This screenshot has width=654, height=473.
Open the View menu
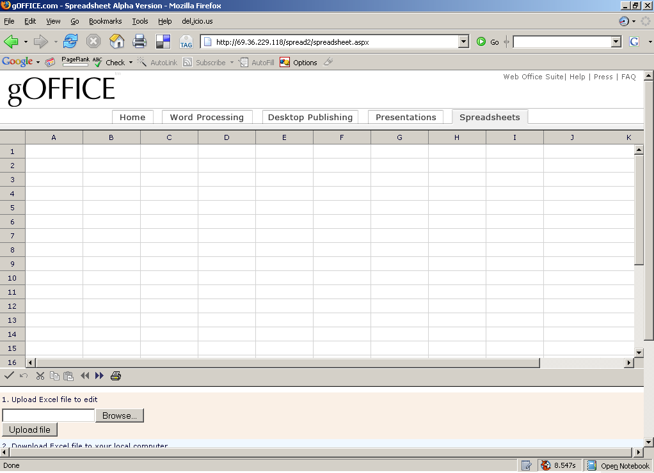pyautogui.click(x=53, y=21)
